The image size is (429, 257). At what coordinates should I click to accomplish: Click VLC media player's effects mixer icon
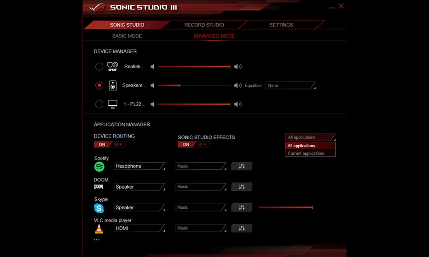tap(242, 228)
